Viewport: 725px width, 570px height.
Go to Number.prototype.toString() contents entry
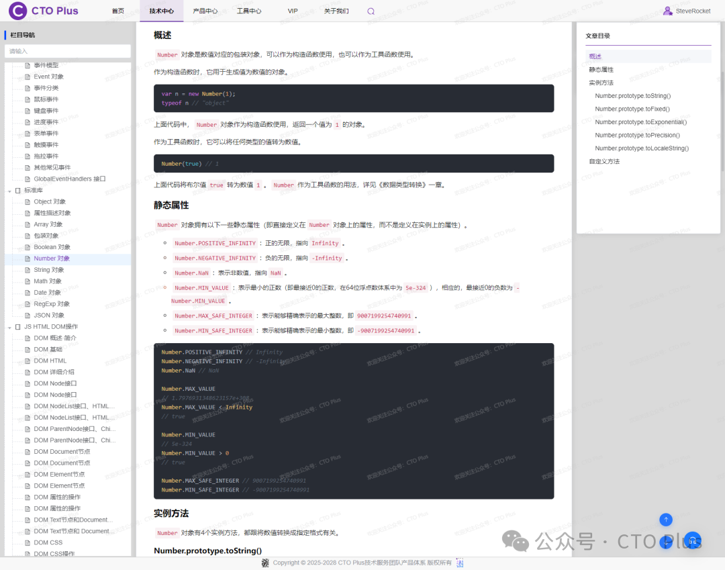[633, 96]
